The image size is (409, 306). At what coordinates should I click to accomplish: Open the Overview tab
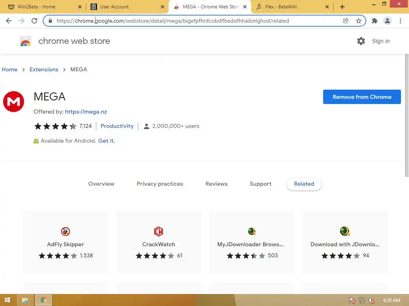[101, 184]
